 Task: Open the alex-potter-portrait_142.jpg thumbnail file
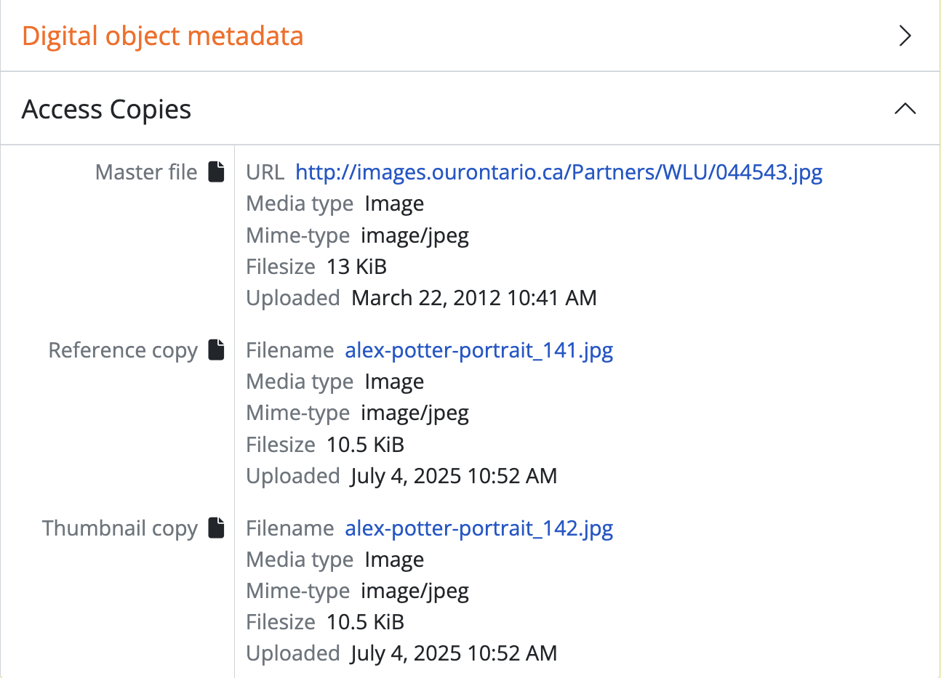tap(478, 528)
